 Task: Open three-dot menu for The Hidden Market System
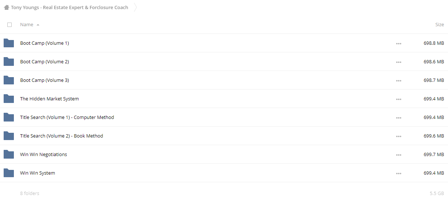click(399, 99)
